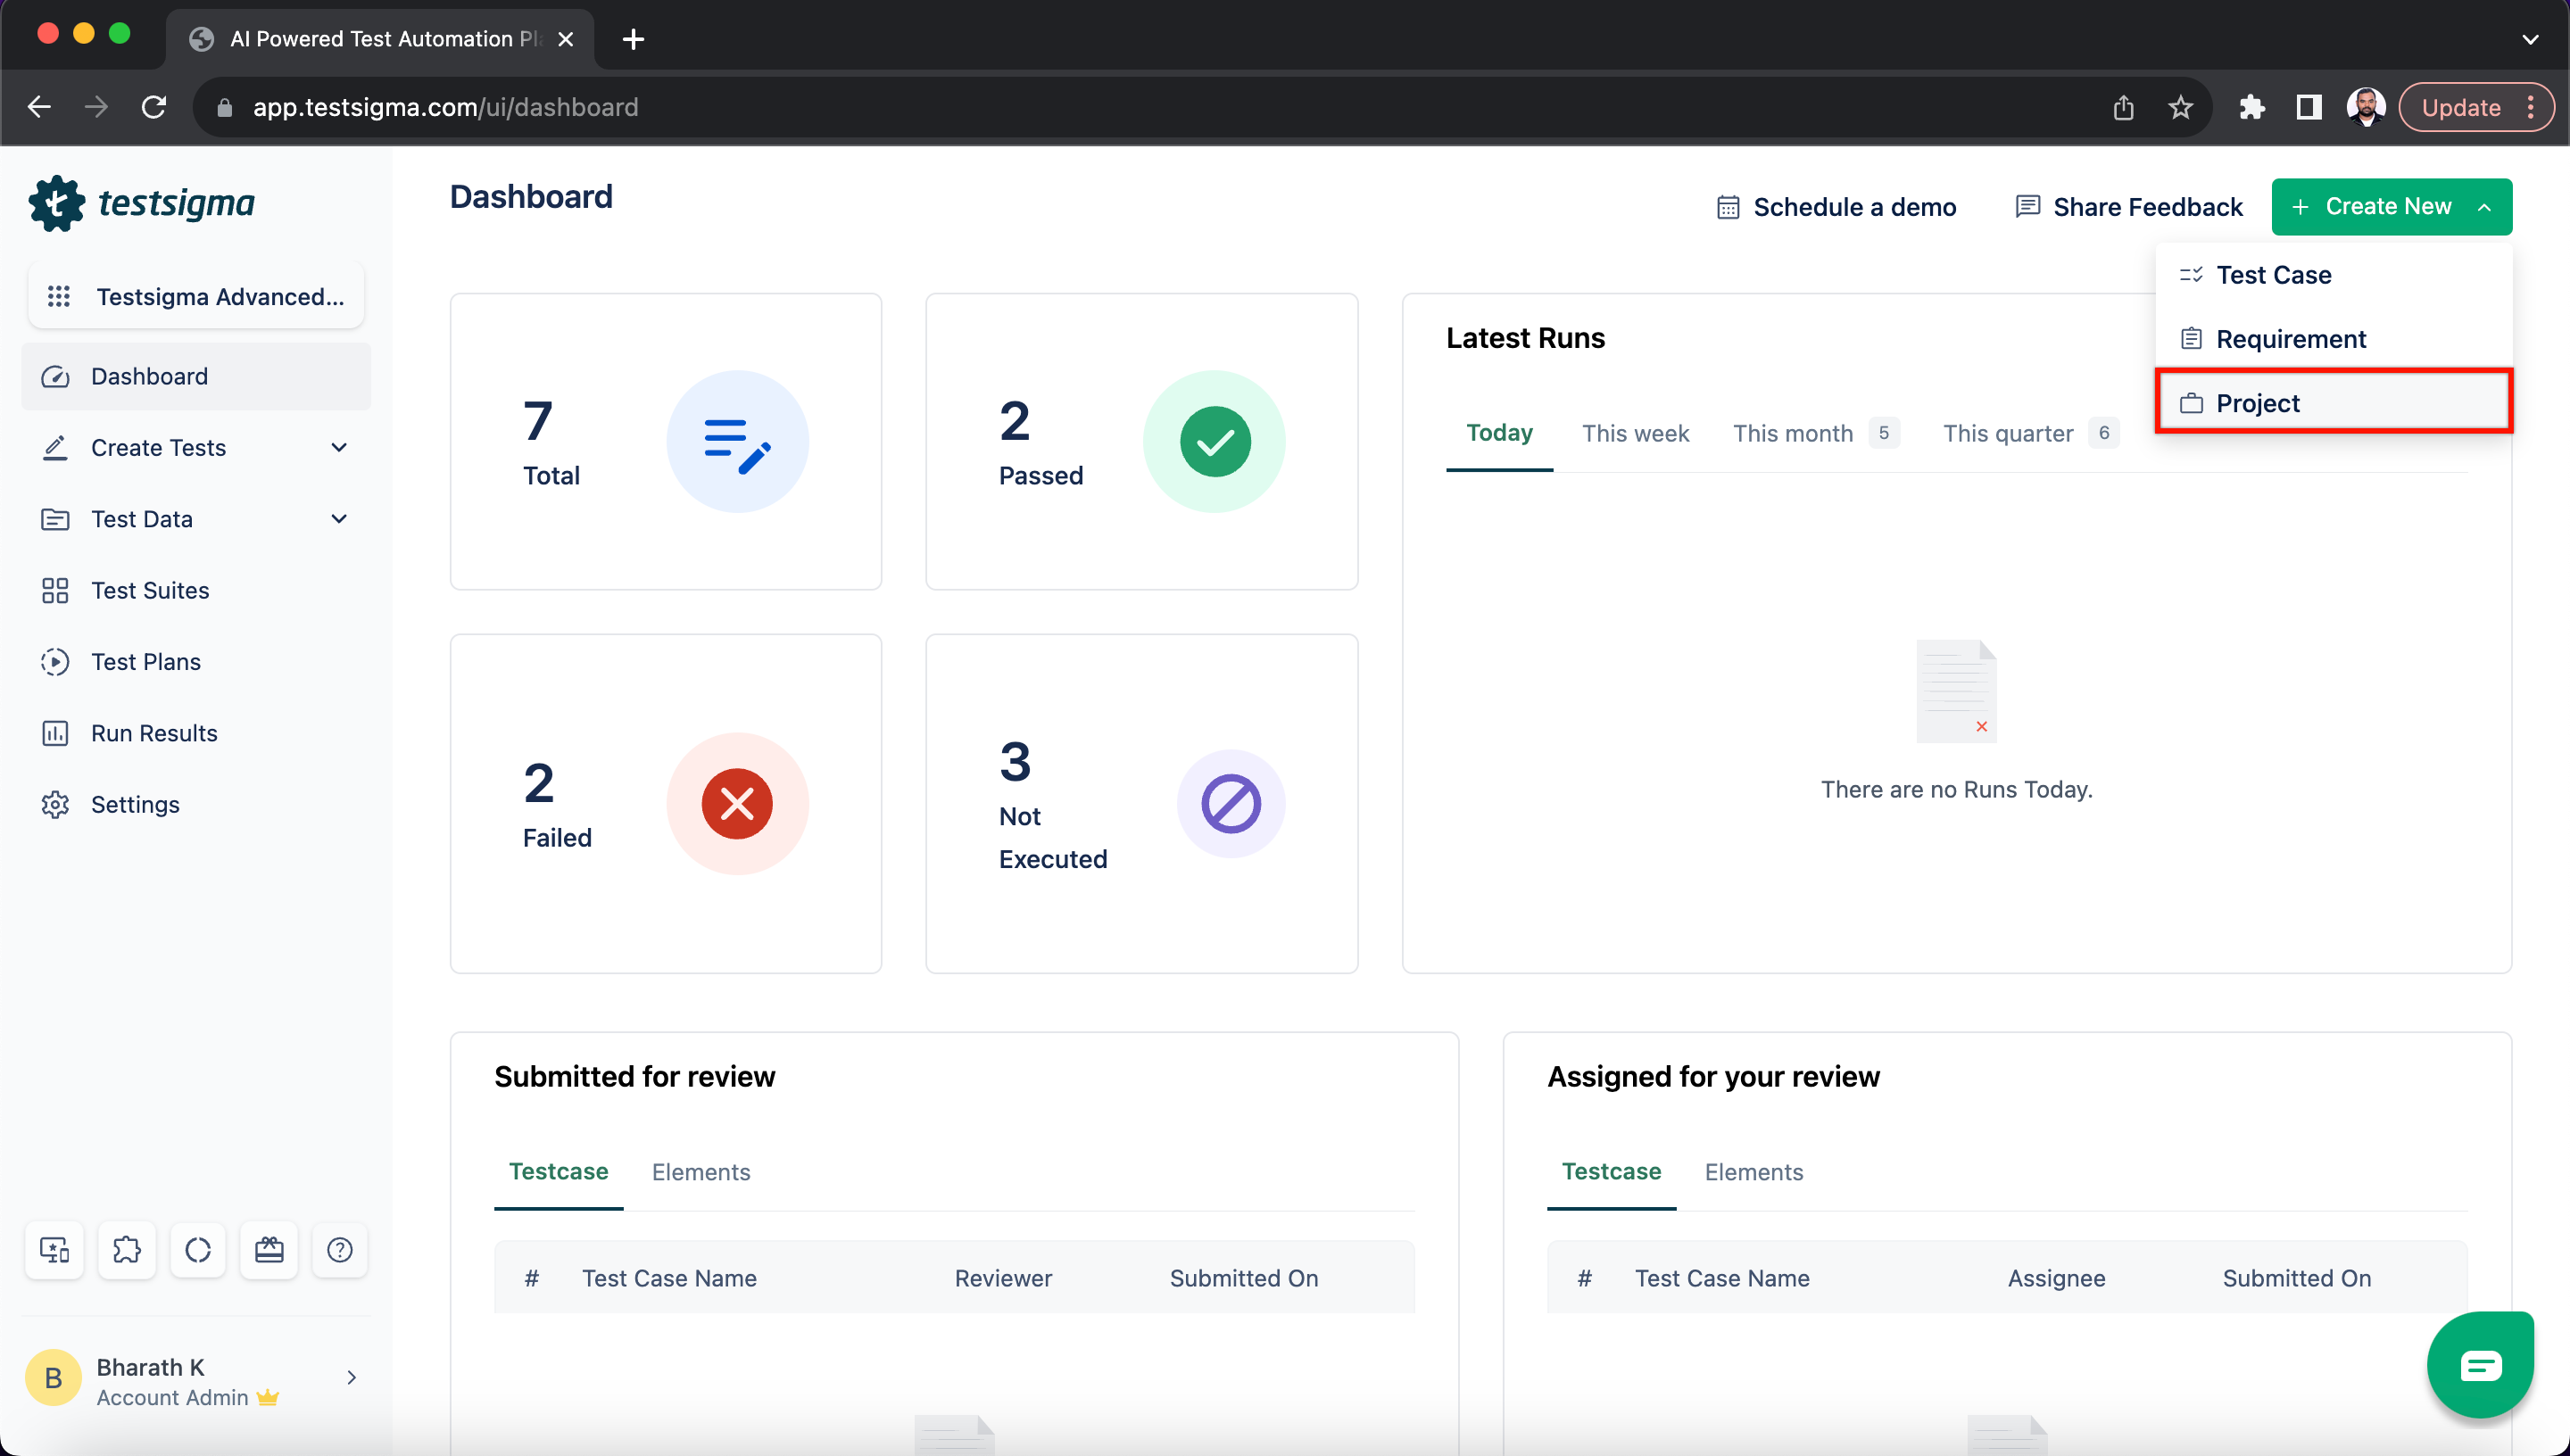Select Project from Create New menu
2570x1456 pixels.
pyautogui.click(x=2333, y=402)
